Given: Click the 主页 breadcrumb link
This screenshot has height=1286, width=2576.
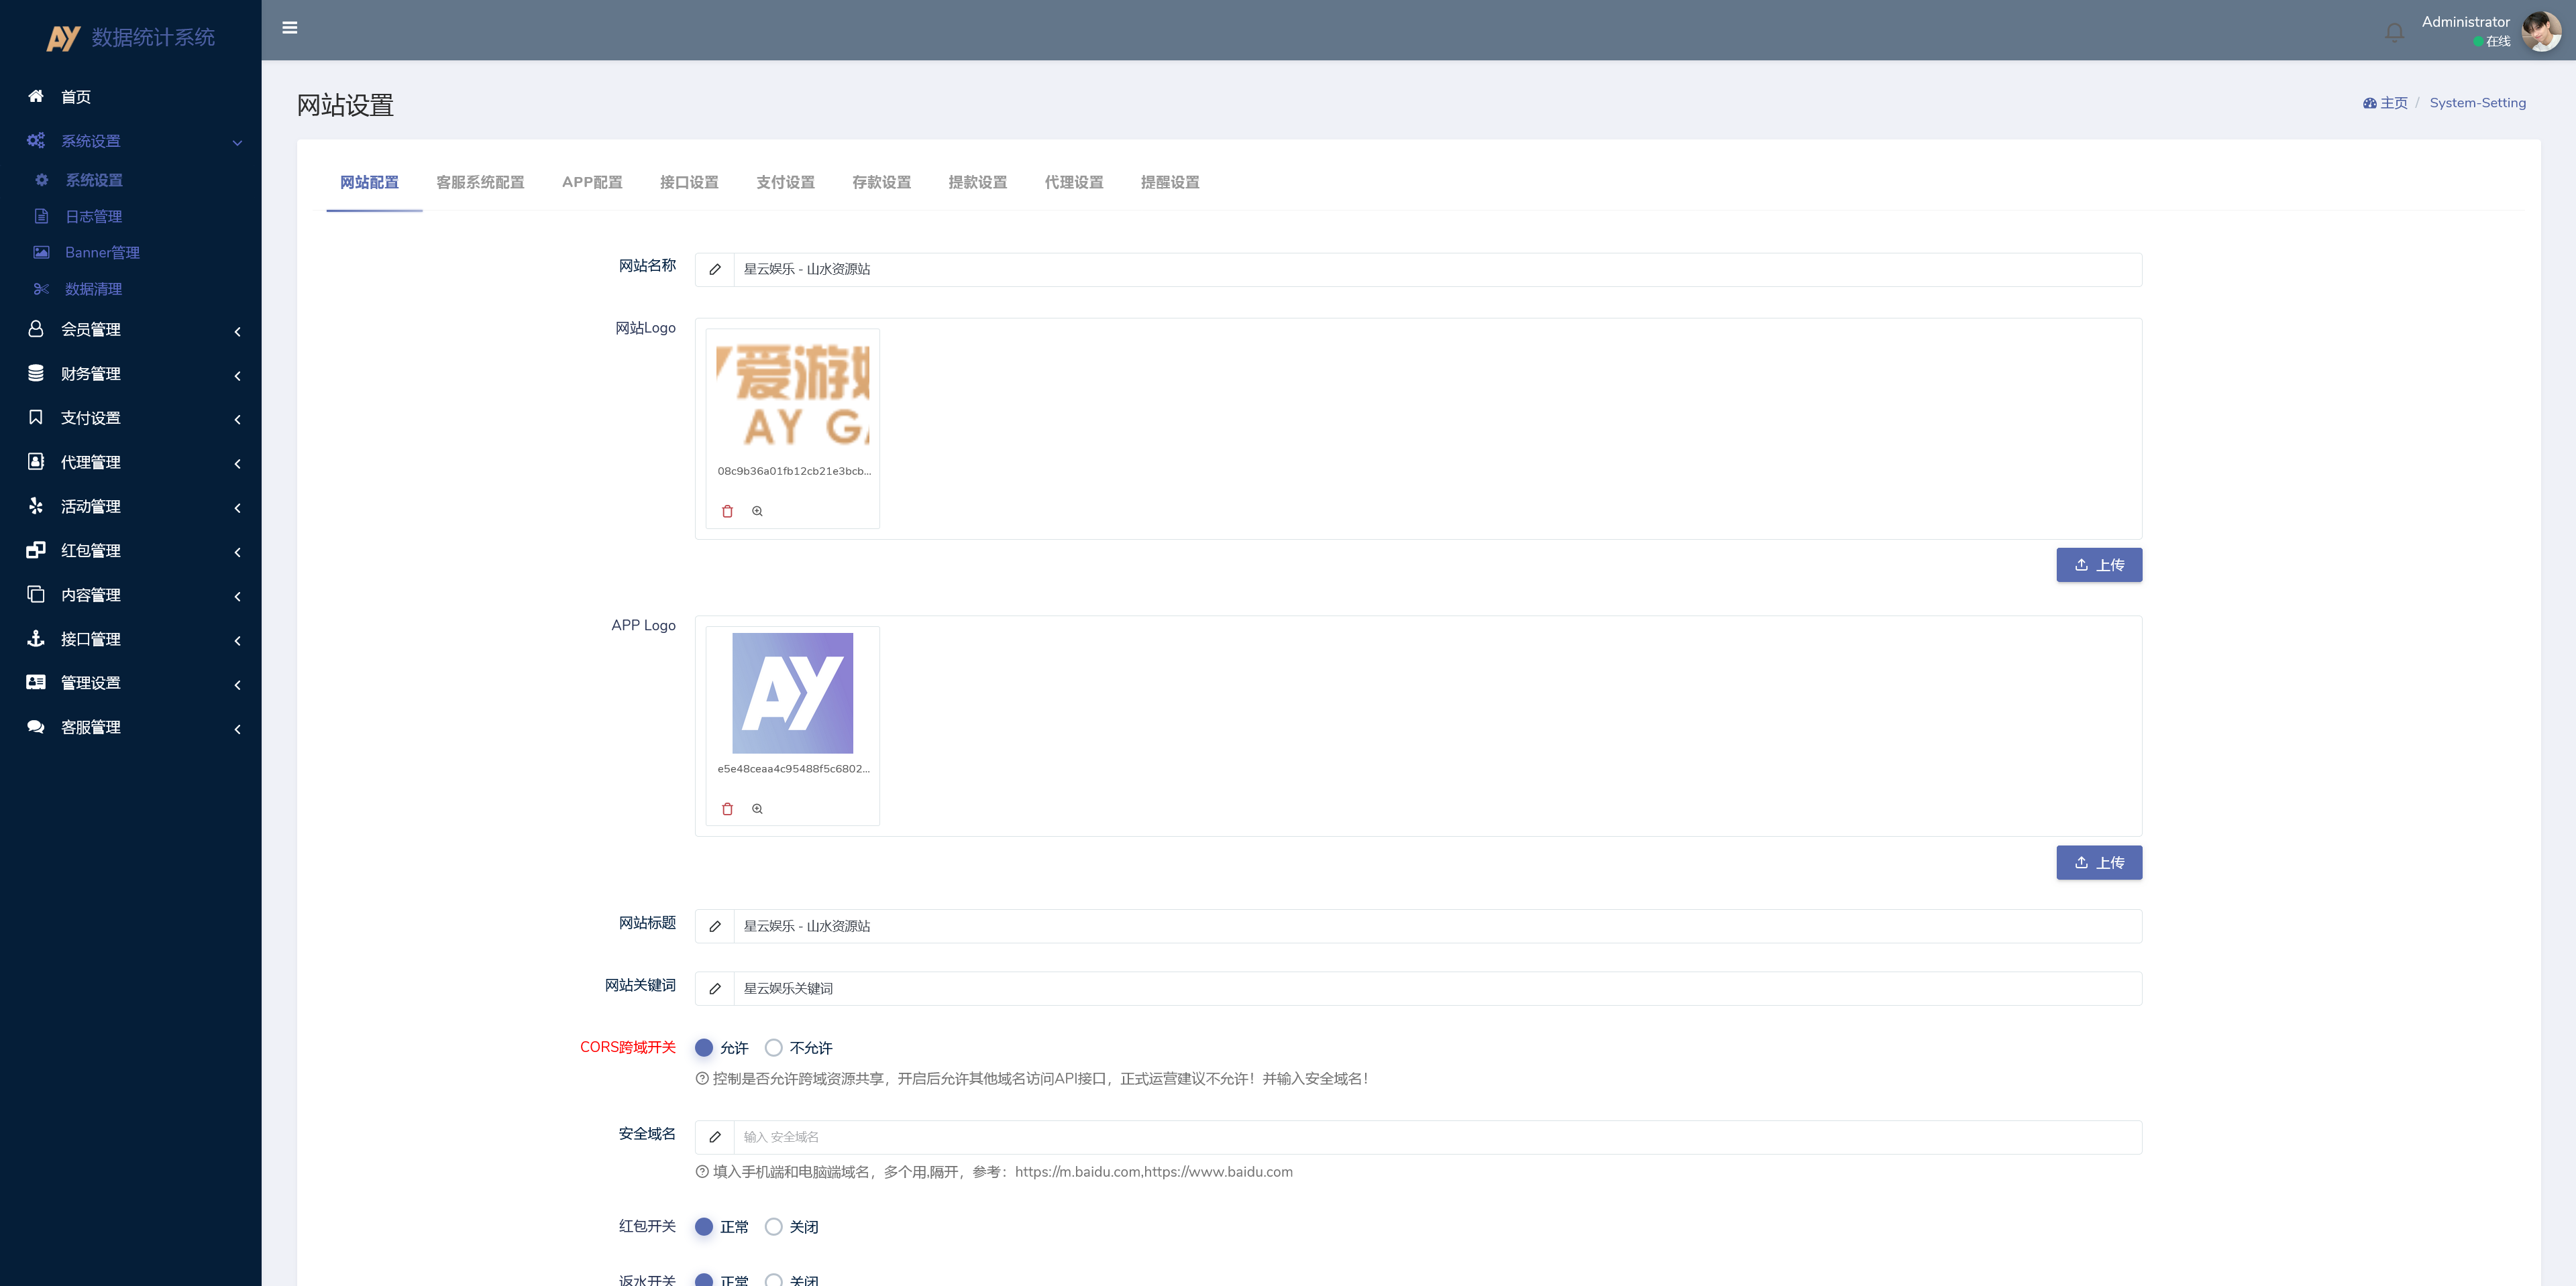Looking at the screenshot, I should (x=2393, y=102).
